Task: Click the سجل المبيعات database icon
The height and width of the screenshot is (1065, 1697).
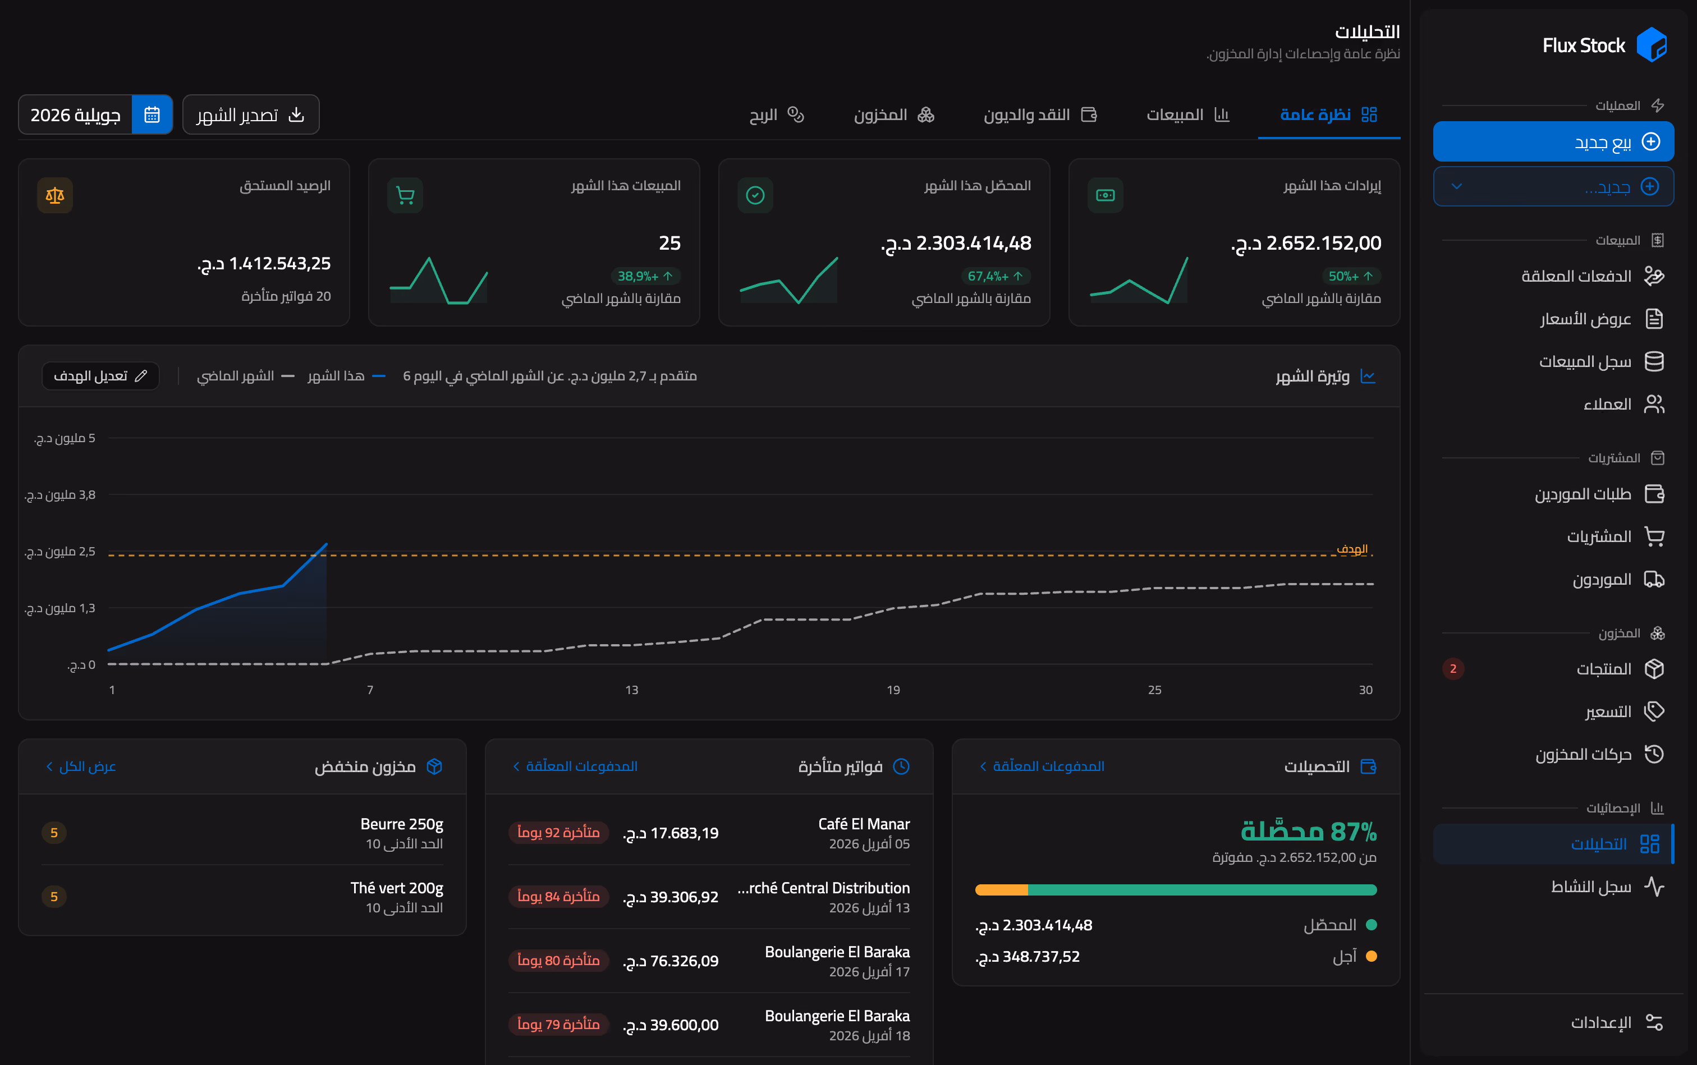Action: click(1653, 361)
